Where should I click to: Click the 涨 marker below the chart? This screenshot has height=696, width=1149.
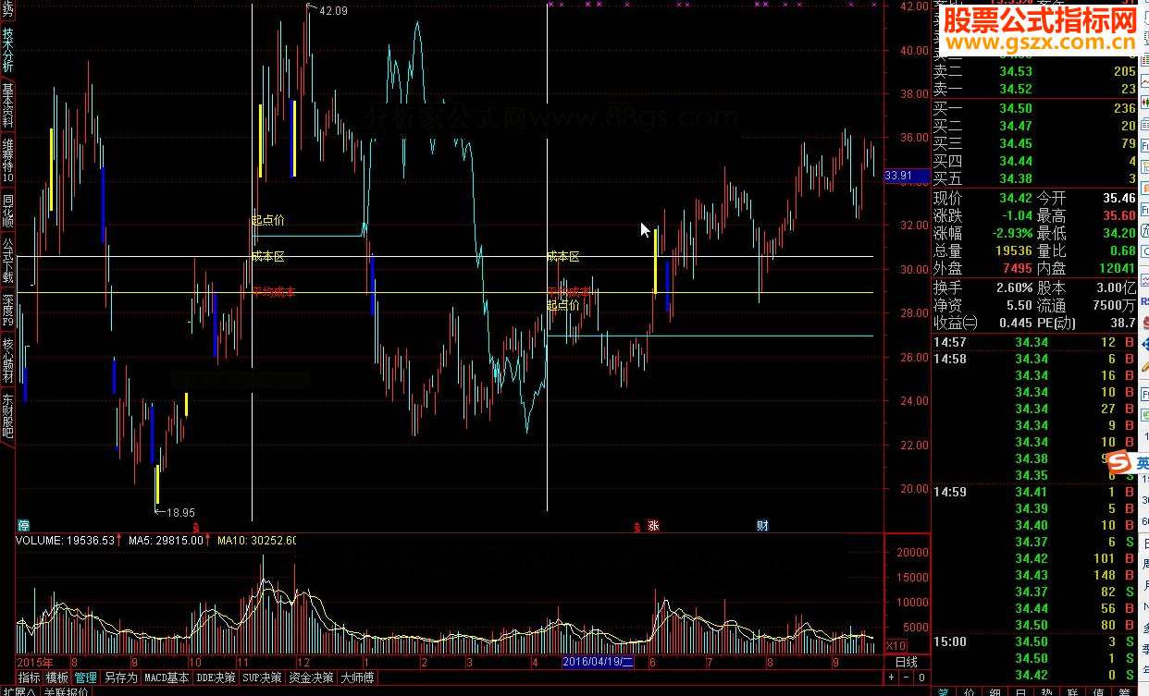(653, 526)
